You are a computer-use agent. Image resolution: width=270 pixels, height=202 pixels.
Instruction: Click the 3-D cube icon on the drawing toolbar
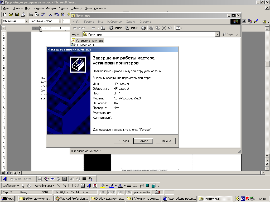(153, 185)
